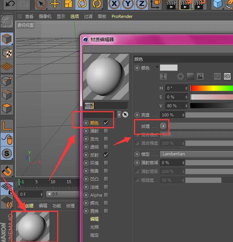Click the picture color picker icon
This screenshot has width=233, height=242.
click(x=200, y=76)
